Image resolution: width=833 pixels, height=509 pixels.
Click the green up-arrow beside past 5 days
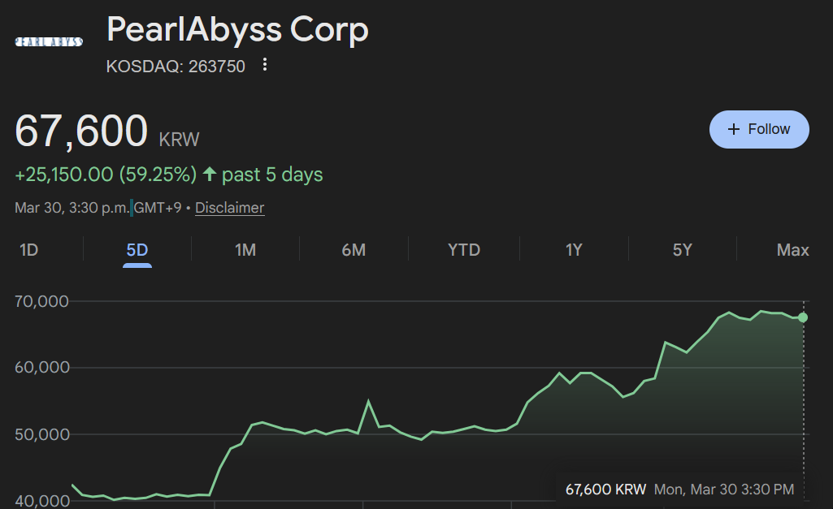coord(210,174)
